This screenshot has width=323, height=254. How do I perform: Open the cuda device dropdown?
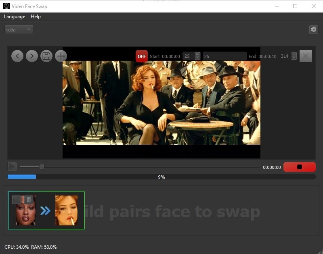(x=18, y=29)
